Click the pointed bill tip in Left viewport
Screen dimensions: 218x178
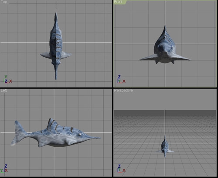coord(99,138)
